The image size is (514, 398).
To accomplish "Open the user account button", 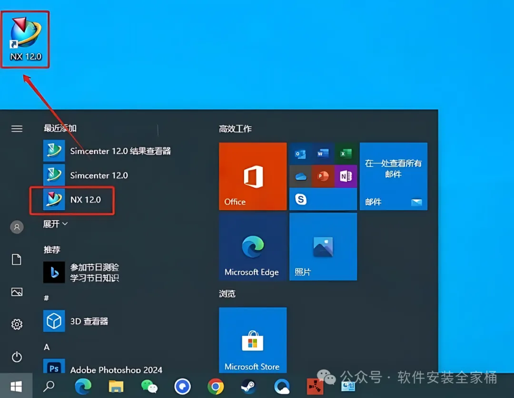I will click(x=17, y=227).
